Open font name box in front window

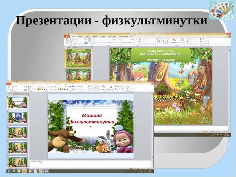41,87
